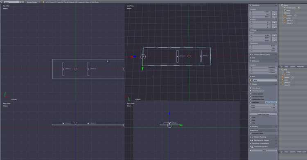This screenshot has height=160, width=307.
Task: Lock the Rotation Y value
Action: pos(275,25)
